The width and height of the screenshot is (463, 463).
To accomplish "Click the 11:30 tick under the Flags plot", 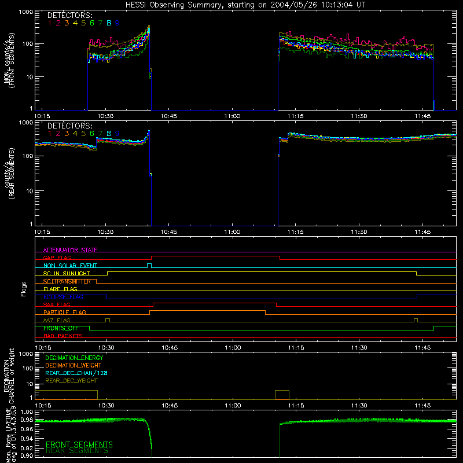I will 359,348.
